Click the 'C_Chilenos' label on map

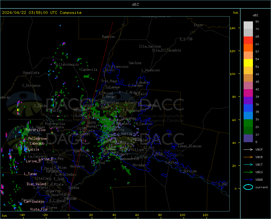coord(31,86)
